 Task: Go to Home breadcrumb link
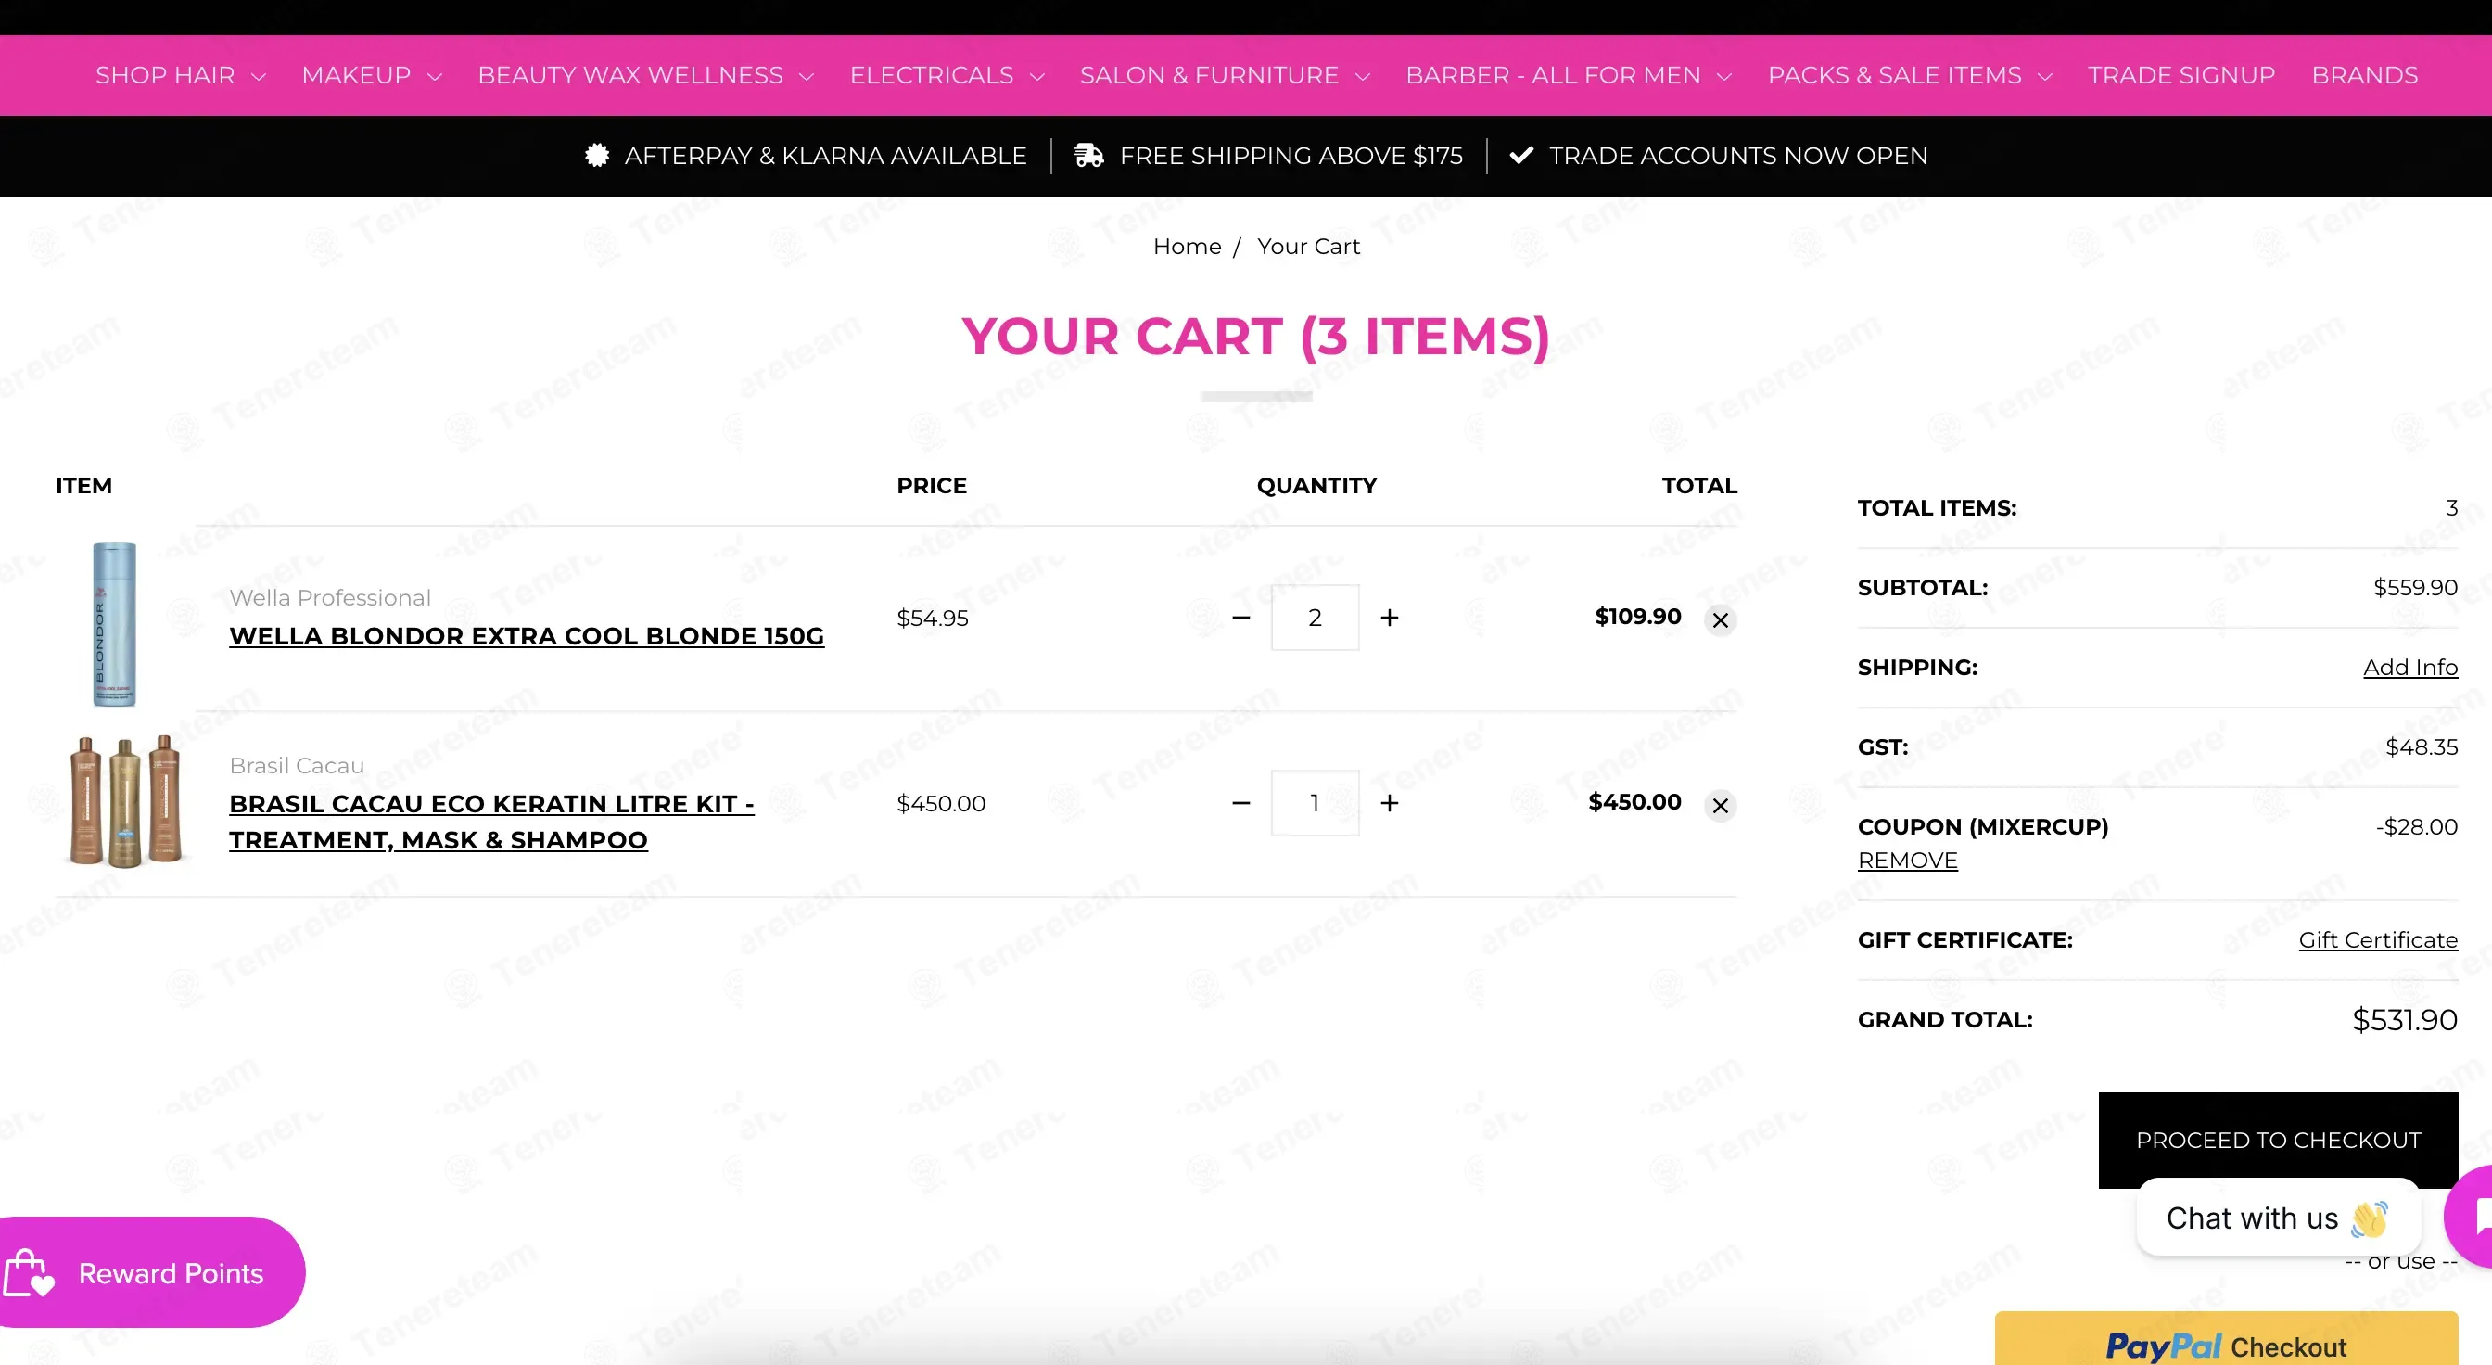pyautogui.click(x=1187, y=247)
